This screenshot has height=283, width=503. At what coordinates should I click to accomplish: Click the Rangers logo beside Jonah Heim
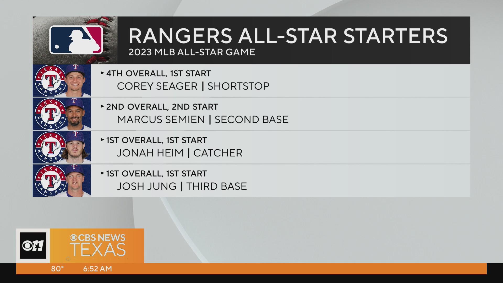[x=50, y=147]
